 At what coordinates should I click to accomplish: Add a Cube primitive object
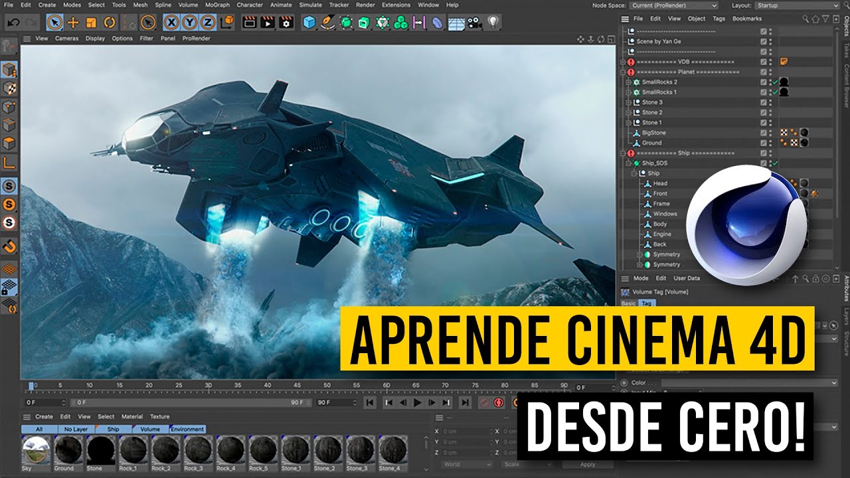point(309,22)
